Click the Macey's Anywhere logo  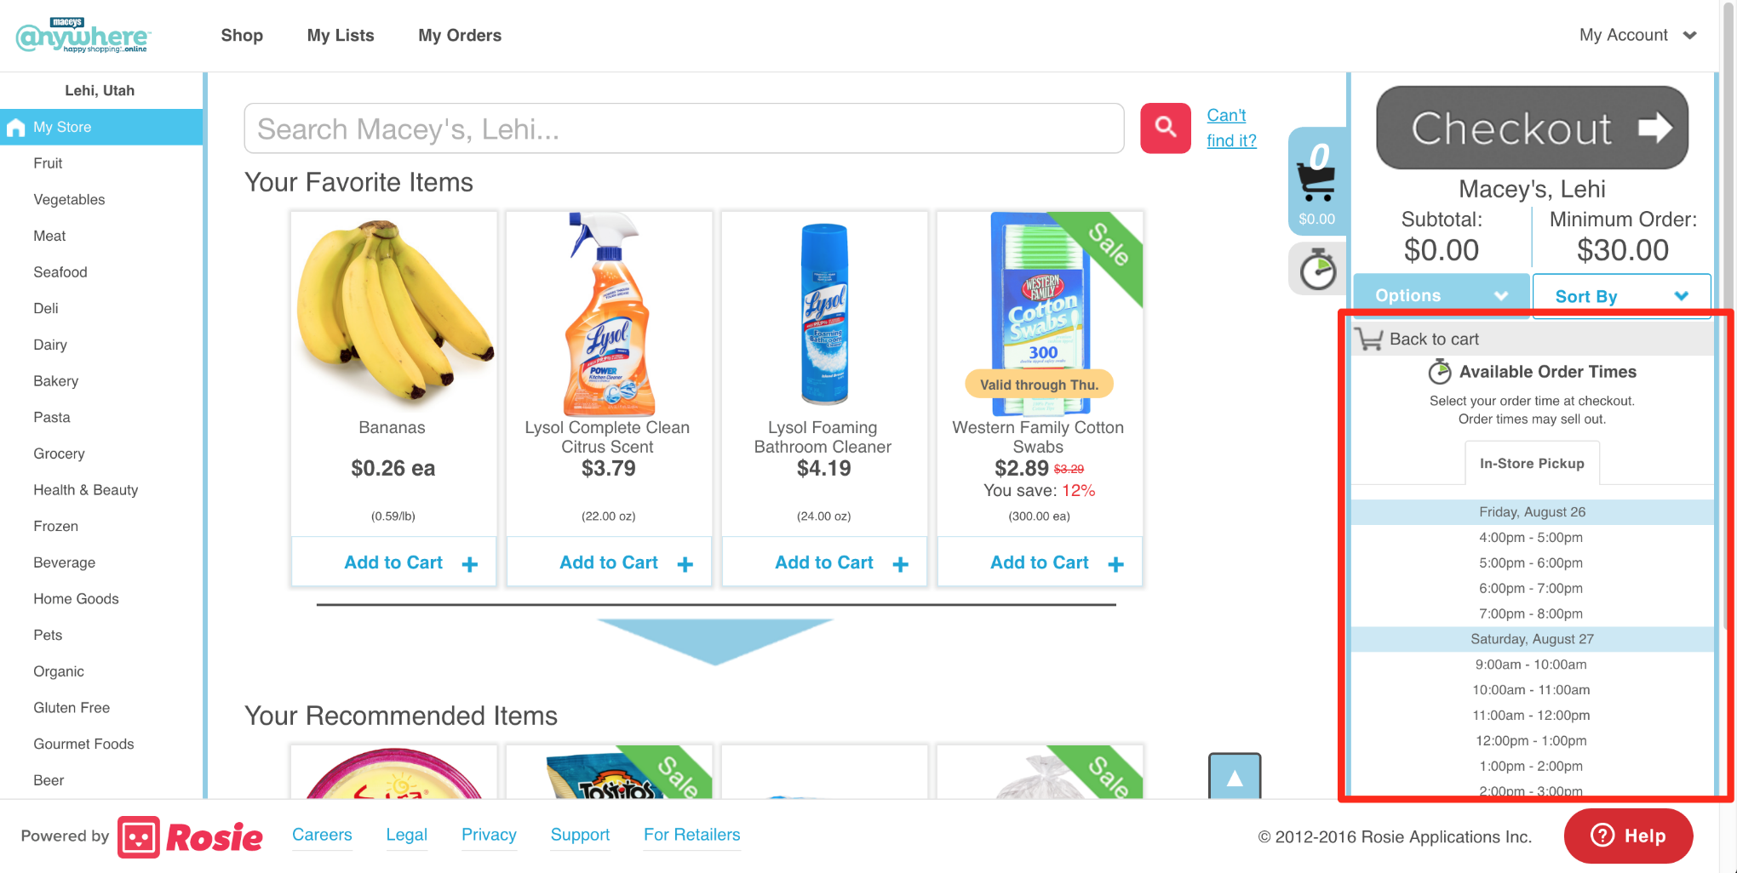coord(83,36)
